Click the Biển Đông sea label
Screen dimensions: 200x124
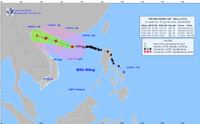(x=85, y=70)
